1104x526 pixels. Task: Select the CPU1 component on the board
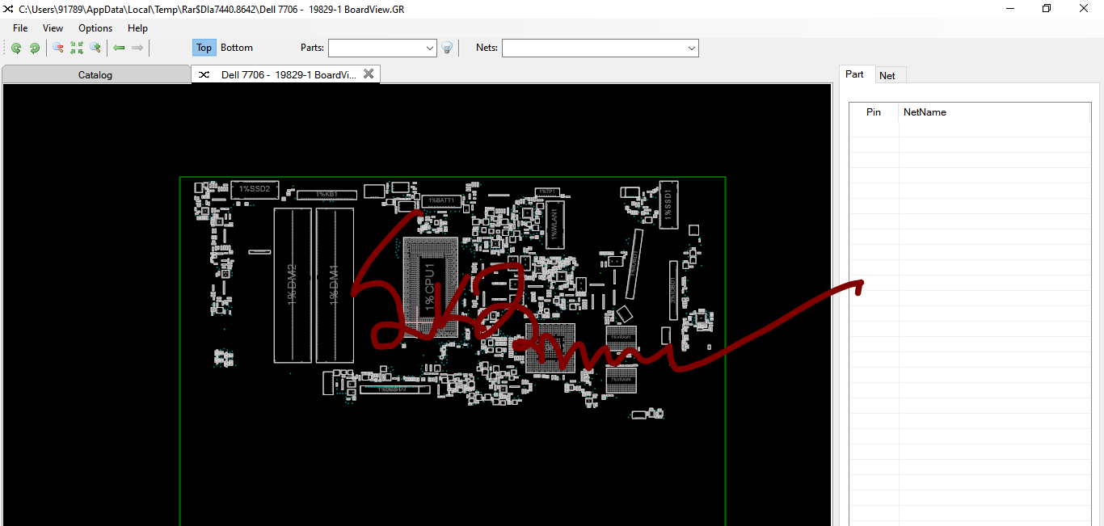(430, 288)
